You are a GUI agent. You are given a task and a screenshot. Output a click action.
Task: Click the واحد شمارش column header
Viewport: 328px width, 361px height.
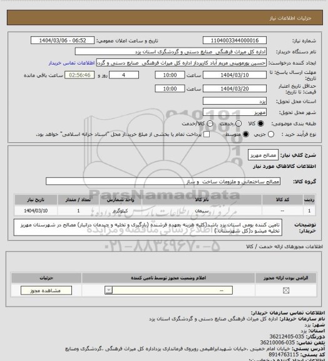[x=121, y=199]
